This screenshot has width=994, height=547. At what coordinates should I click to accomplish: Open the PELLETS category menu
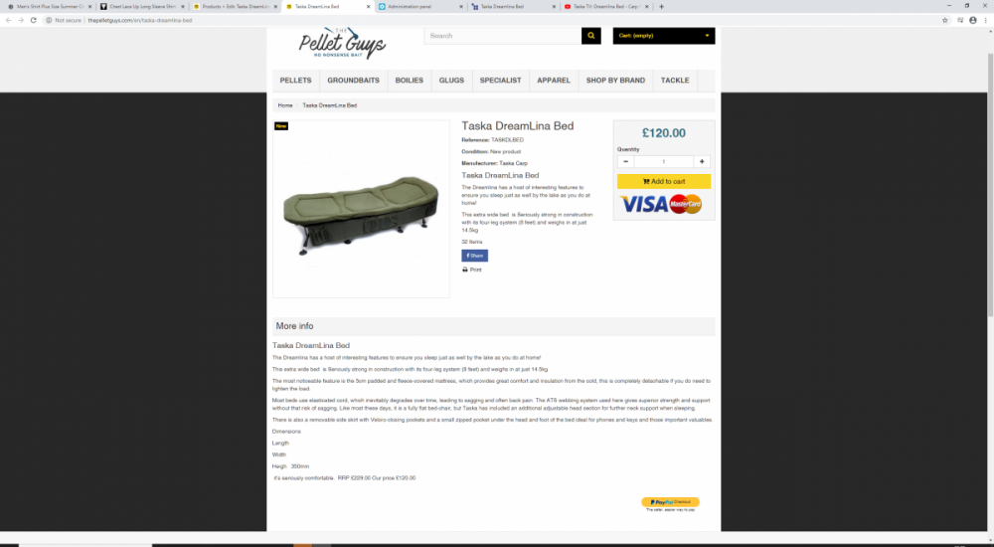295,81
